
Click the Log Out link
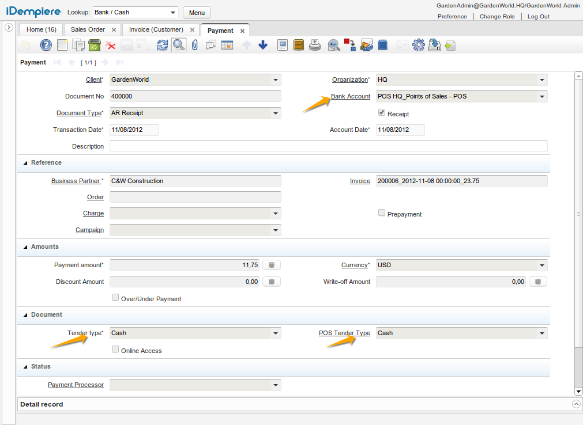(538, 17)
